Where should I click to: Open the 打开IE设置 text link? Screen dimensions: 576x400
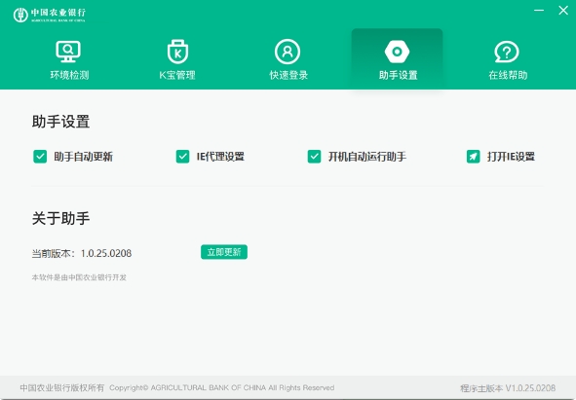click(511, 157)
